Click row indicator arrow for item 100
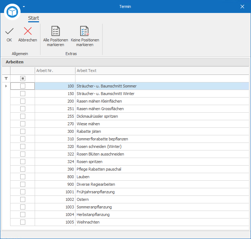Viewport: 251px width, 239px height. (x=6, y=86)
